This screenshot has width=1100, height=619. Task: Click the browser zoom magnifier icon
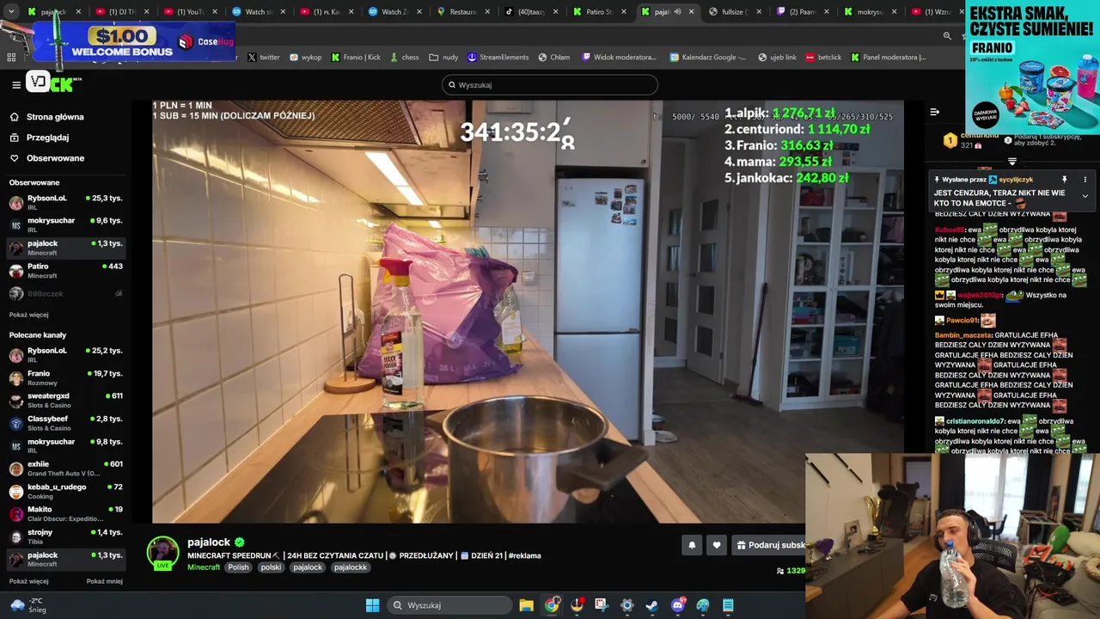click(947, 36)
